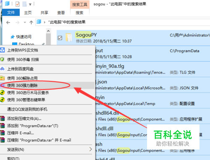This screenshot has height=160, width=210.
Task: Click the forward navigation arrow
Action: coord(17,22)
